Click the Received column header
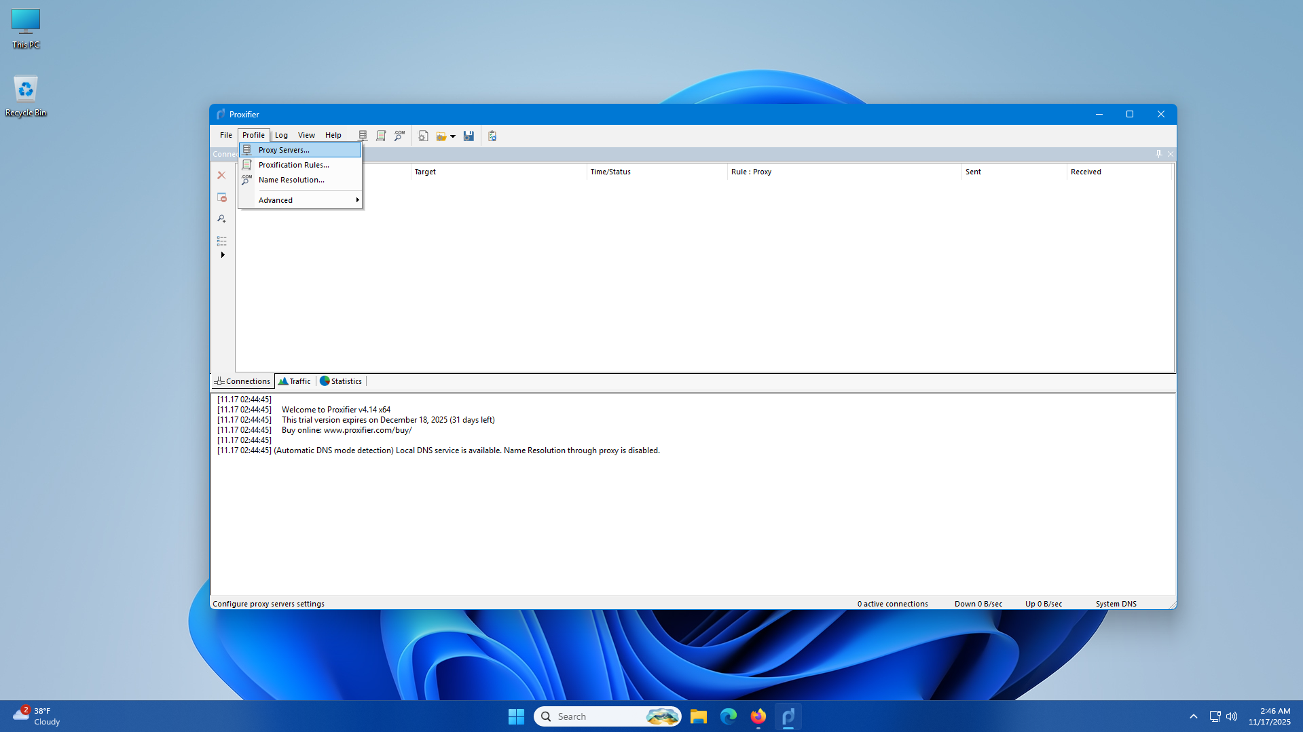The image size is (1303, 732). (x=1119, y=172)
